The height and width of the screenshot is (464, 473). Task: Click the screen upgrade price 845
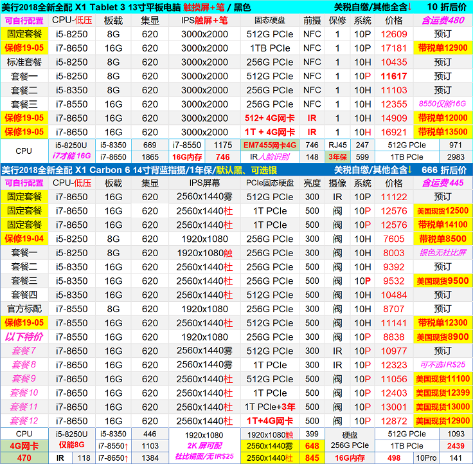click(312, 458)
